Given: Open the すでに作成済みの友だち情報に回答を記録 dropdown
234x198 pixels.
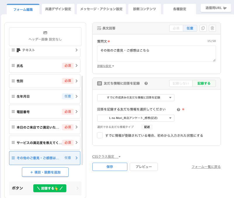Looking at the screenshot, I should (136, 98).
